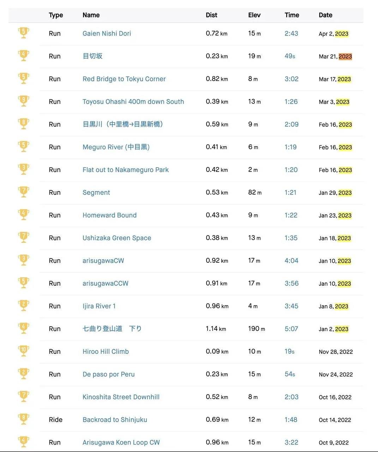Click the 2:43 time for Gaien Nishi Dori
This screenshot has height=452, width=378.
pyautogui.click(x=291, y=34)
